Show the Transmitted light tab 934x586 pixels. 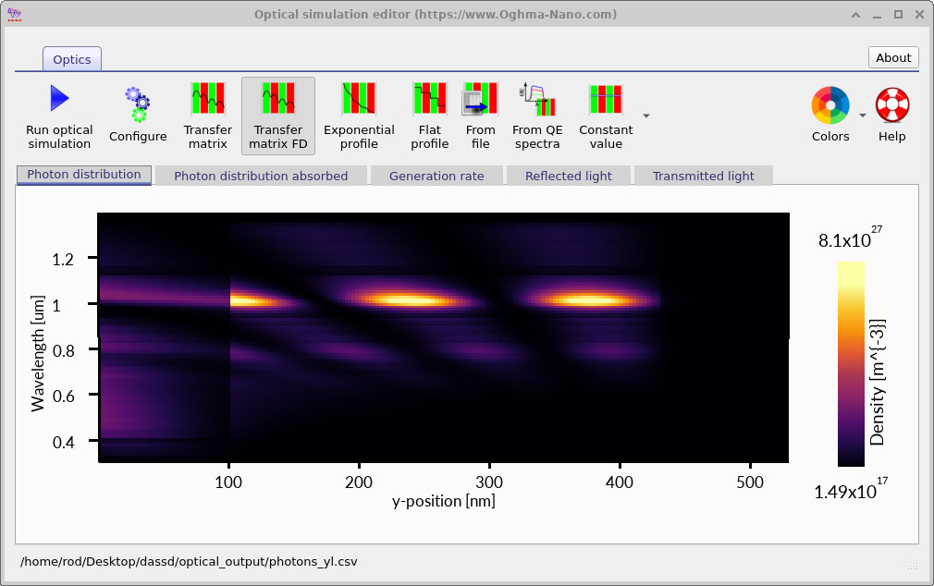click(x=703, y=175)
